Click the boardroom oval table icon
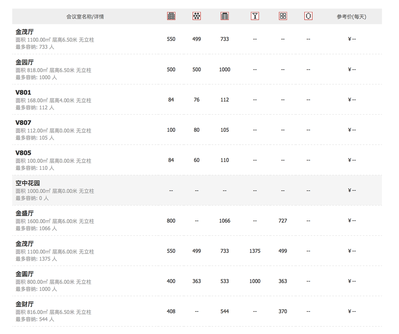 coord(308,16)
